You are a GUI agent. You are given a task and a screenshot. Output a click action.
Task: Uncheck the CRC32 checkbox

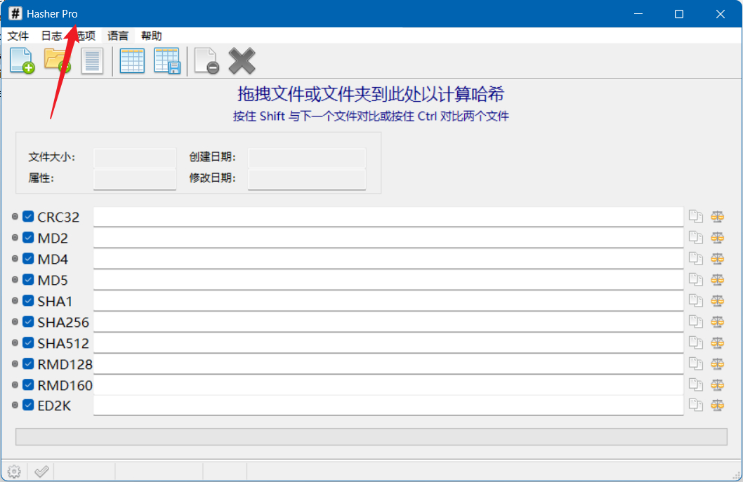pyautogui.click(x=28, y=216)
